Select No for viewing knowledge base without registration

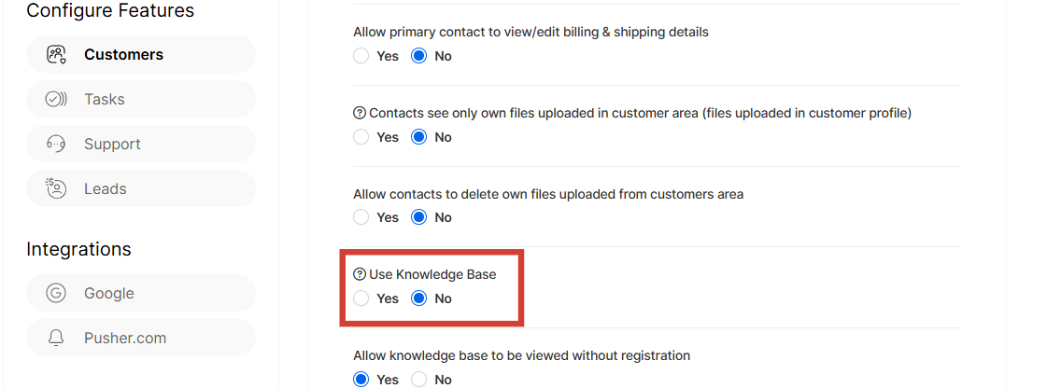click(419, 380)
